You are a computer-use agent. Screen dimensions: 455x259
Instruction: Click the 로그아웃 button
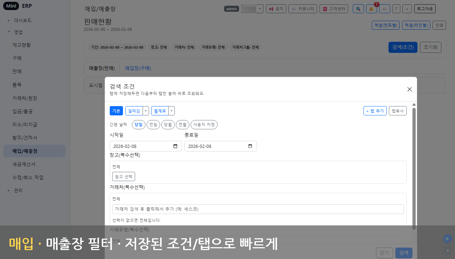[425, 9]
